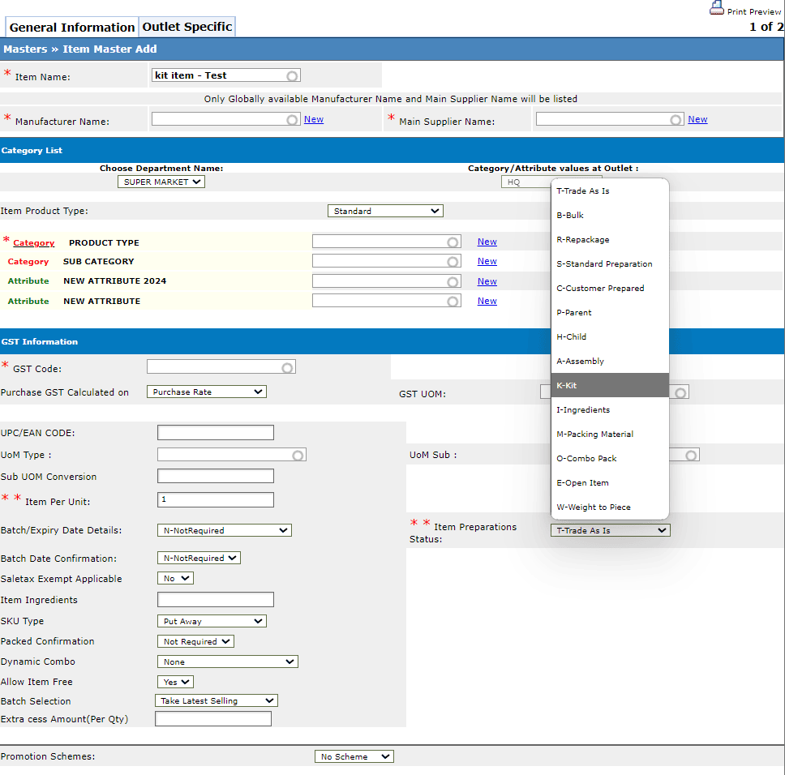Click lookup circle in PRODUCT TYPE field
Image resolution: width=785 pixels, height=775 pixels.
453,242
